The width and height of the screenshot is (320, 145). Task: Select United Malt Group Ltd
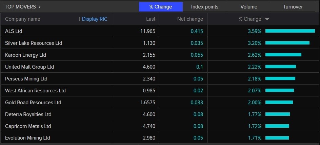point(29,67)
